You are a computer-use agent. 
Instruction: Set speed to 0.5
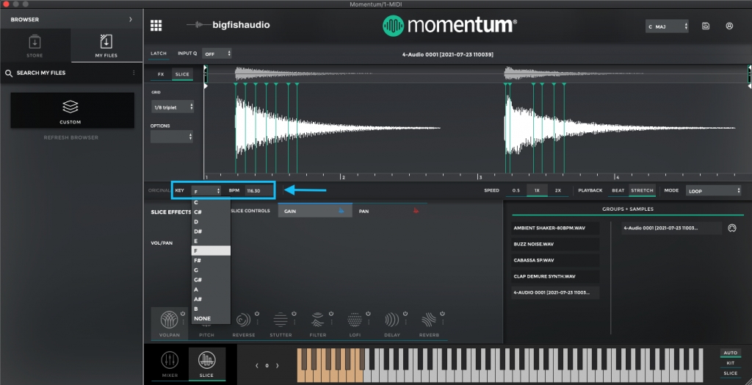[516, 190]
